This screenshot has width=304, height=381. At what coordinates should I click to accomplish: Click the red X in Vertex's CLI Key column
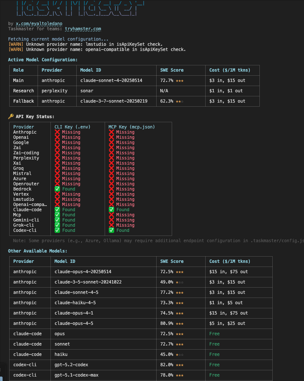(57, 194)
